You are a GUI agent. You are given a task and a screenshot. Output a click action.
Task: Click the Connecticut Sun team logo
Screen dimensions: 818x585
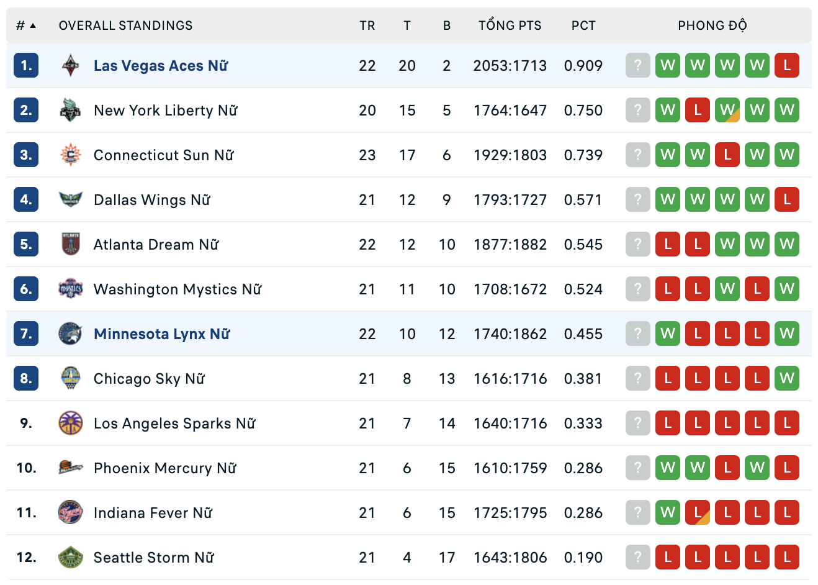[70, 155]
